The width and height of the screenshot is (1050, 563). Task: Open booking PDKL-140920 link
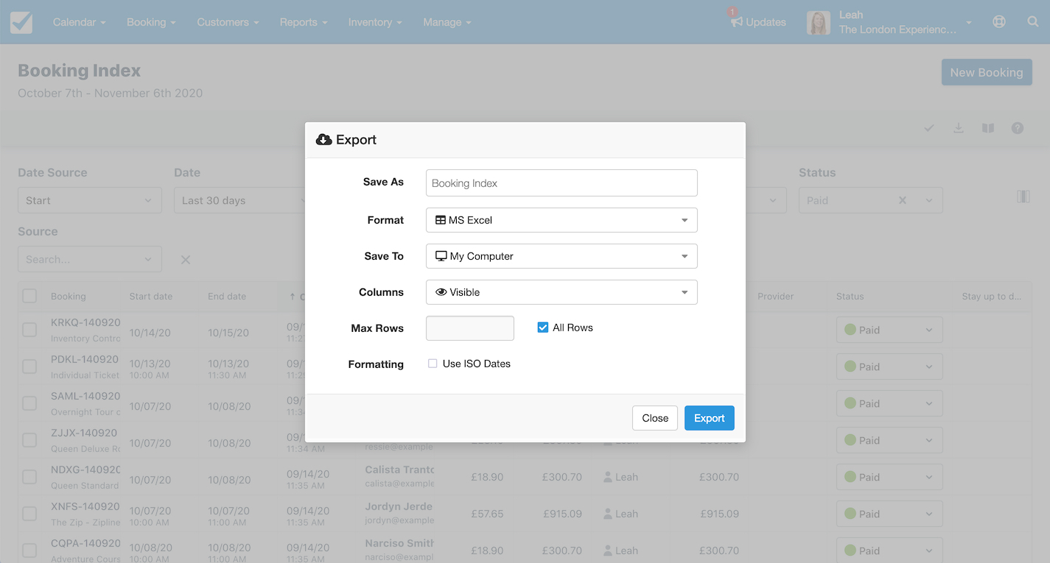tap(85, 359)
